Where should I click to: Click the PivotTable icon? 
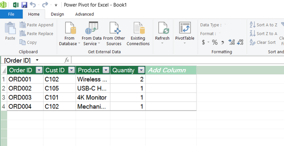click(x=185, y=28)
